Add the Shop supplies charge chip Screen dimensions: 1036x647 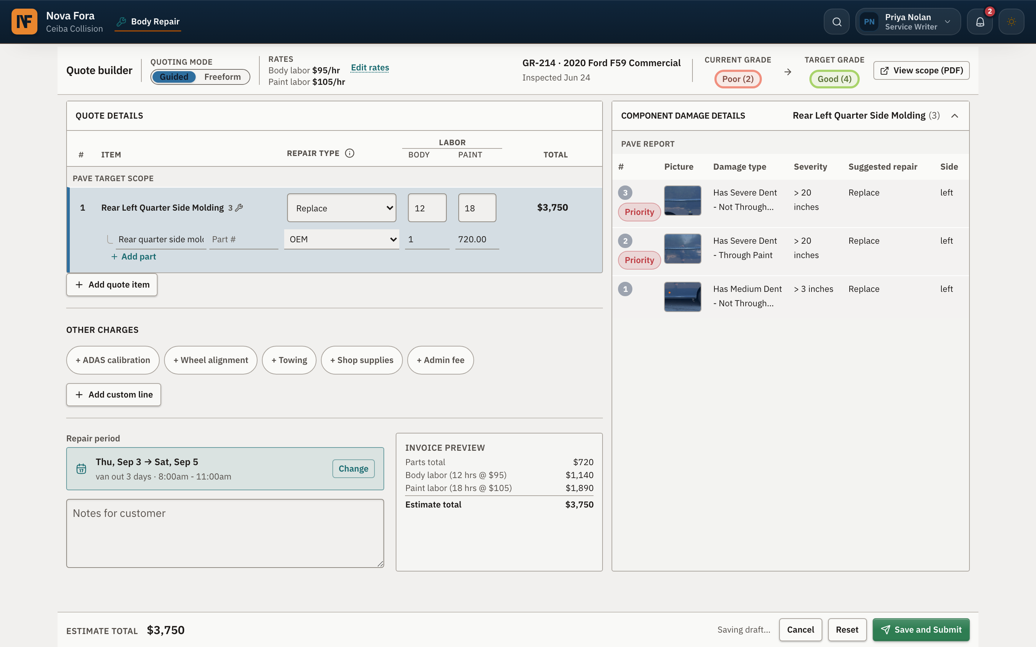(362, 360)
